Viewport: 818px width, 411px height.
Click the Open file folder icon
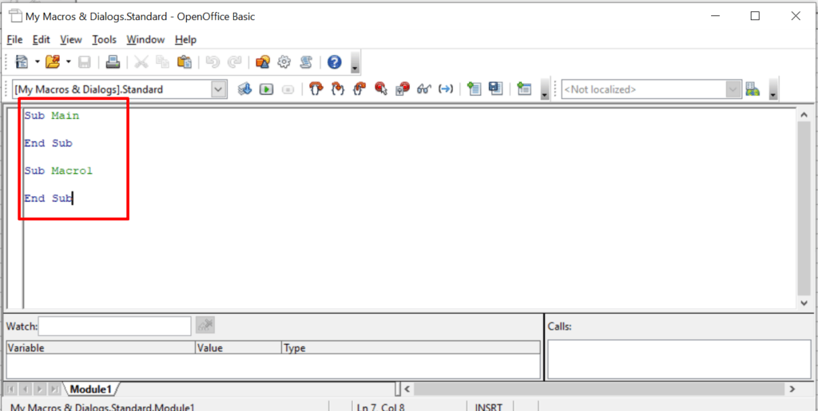pyautogui.click(x=53, y=62)
